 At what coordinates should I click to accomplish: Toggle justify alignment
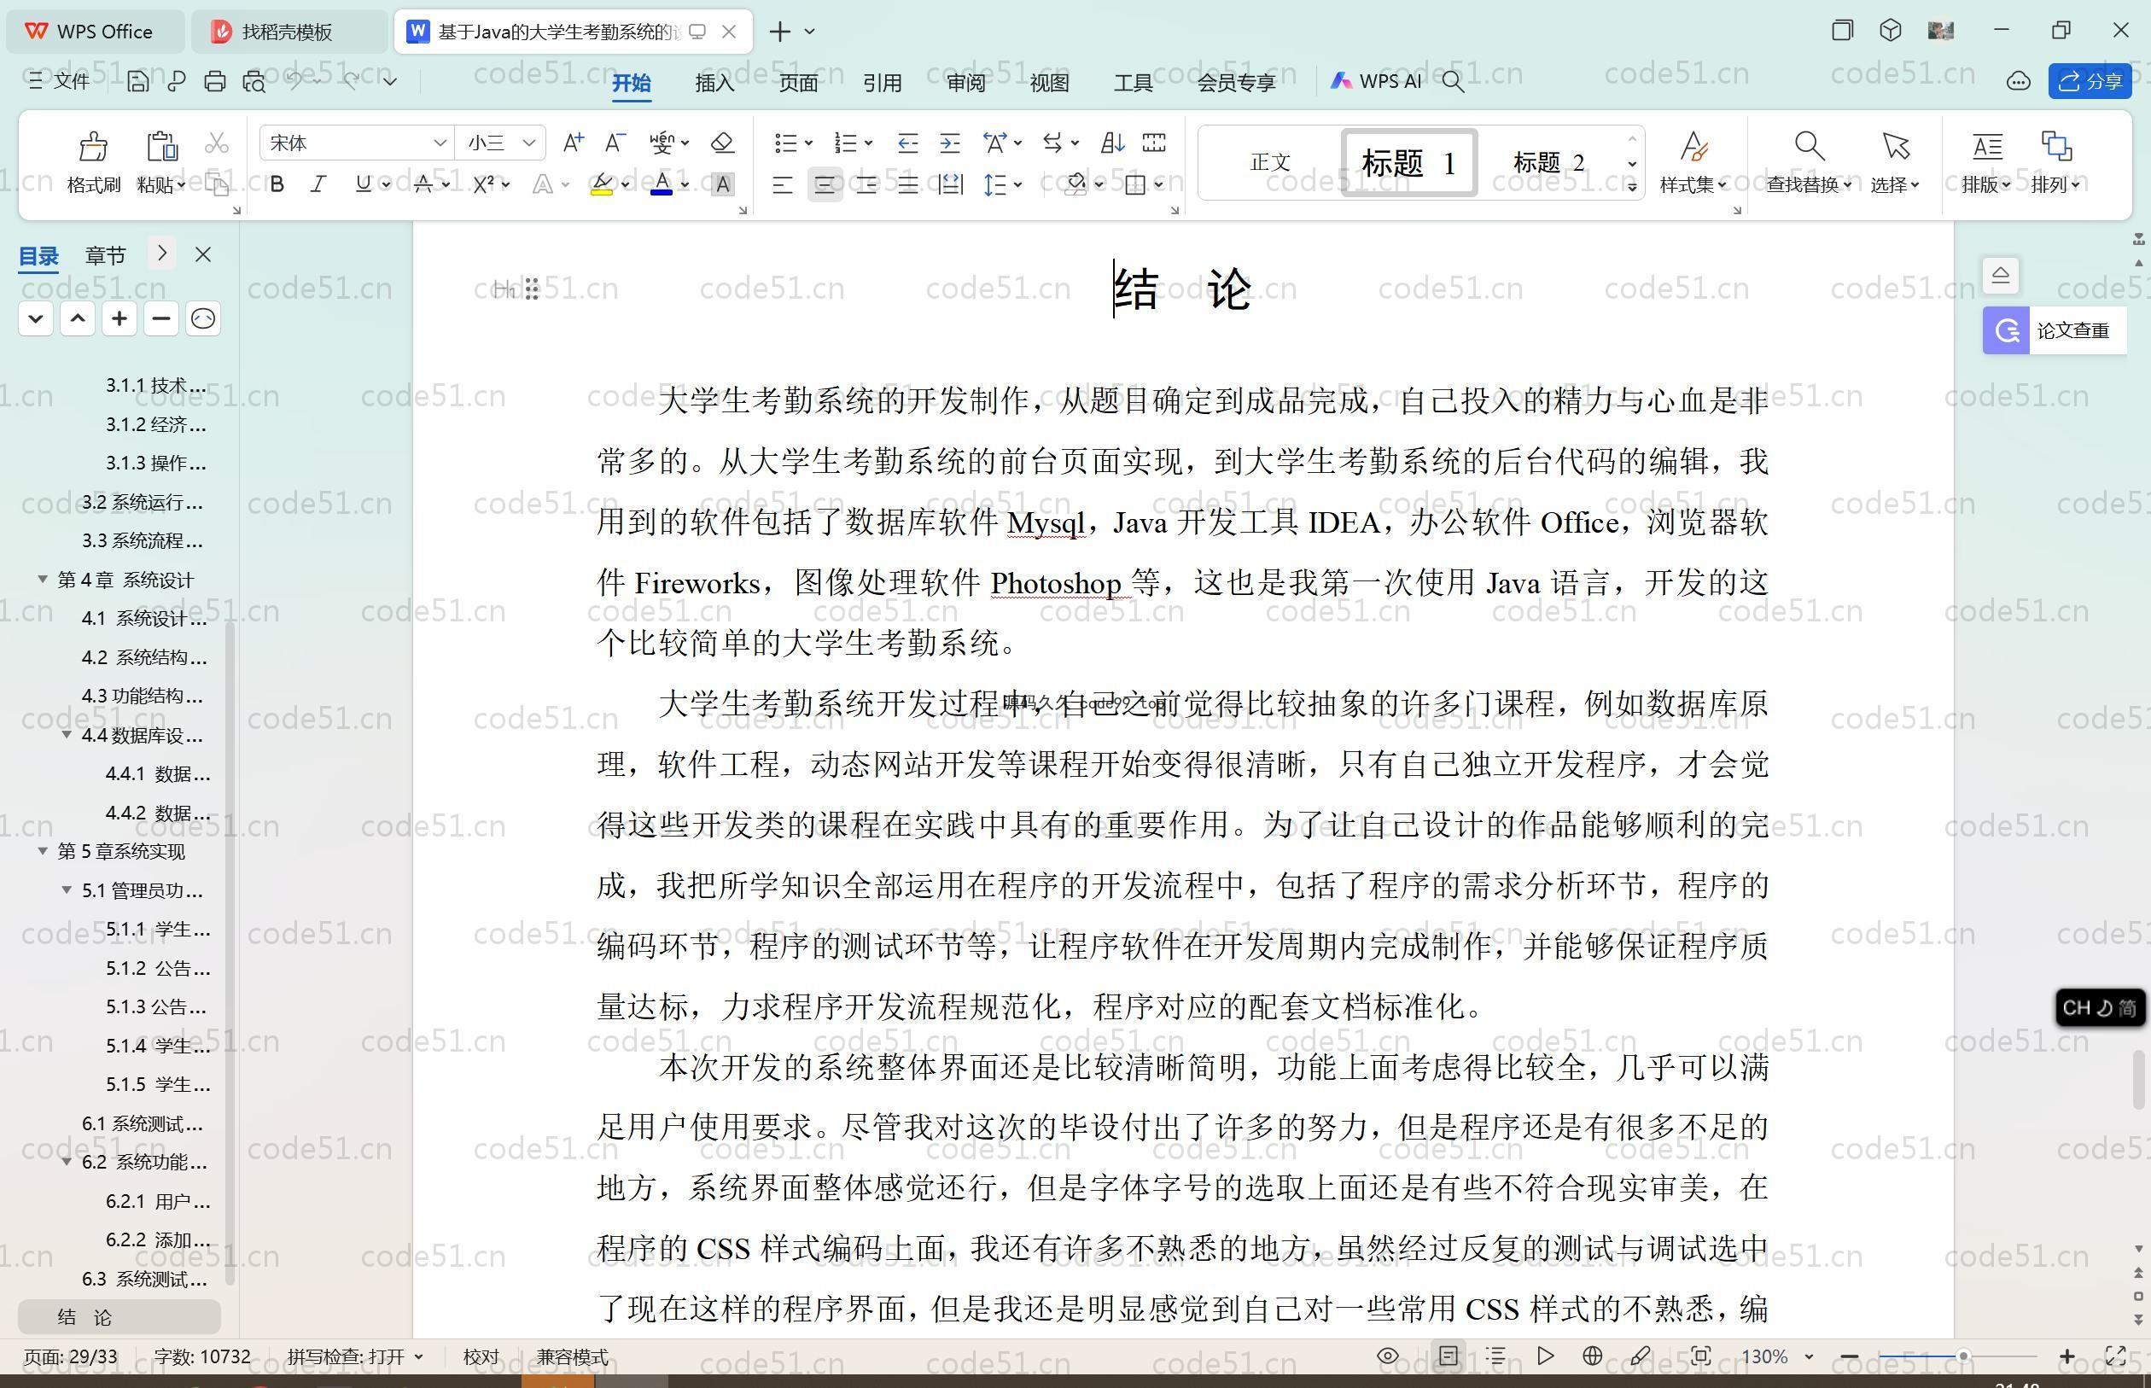pyautogui.click(x=907, y=184)
